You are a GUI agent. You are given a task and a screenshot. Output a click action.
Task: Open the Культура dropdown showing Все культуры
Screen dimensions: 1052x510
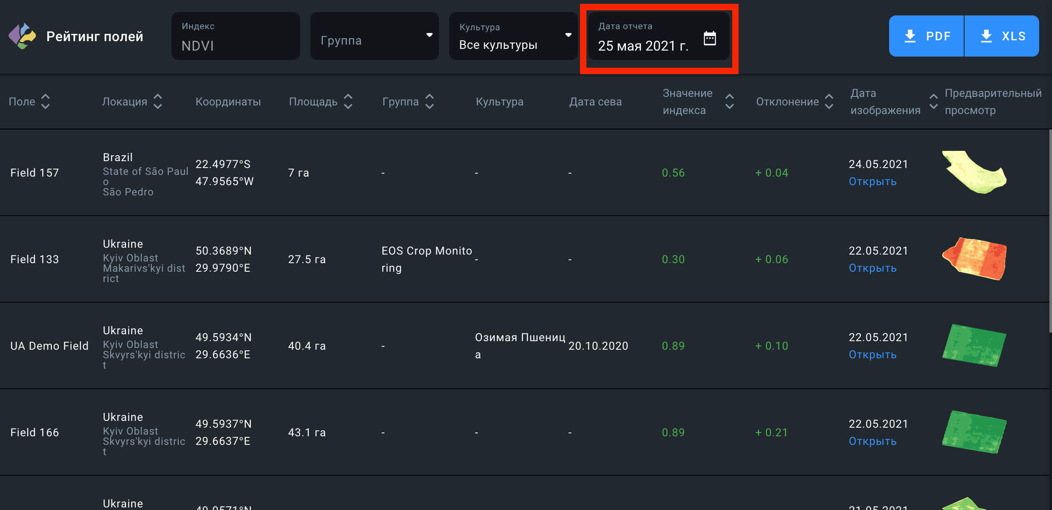pos(513,36)
